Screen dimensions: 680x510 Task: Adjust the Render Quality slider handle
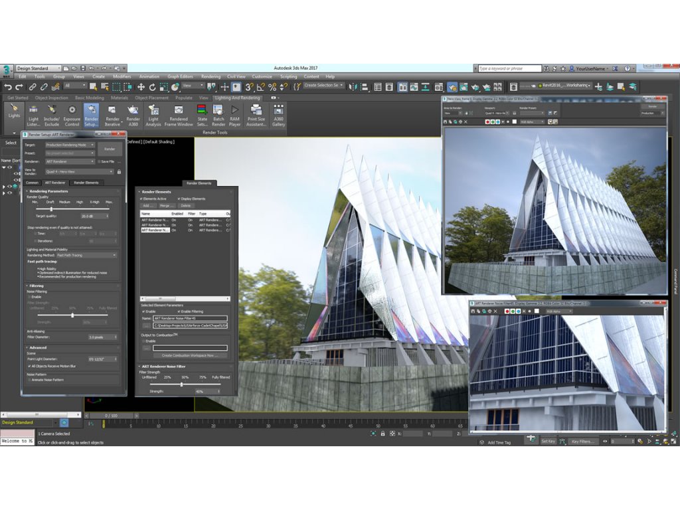[x=52, y=209]
